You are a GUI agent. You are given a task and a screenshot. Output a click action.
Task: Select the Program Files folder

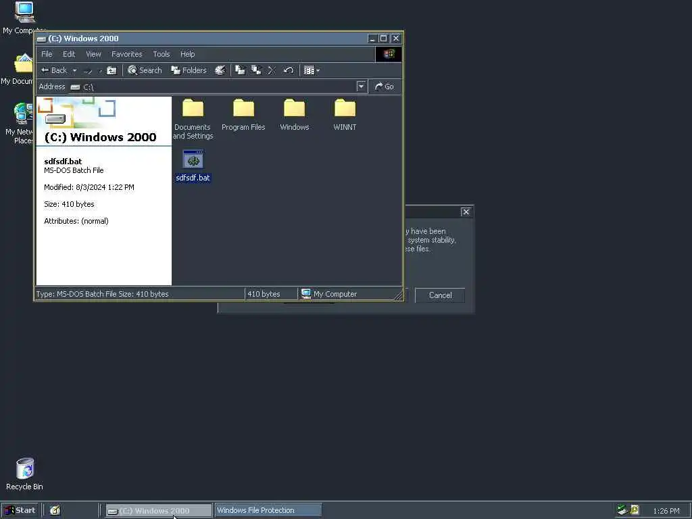[243, 115]
